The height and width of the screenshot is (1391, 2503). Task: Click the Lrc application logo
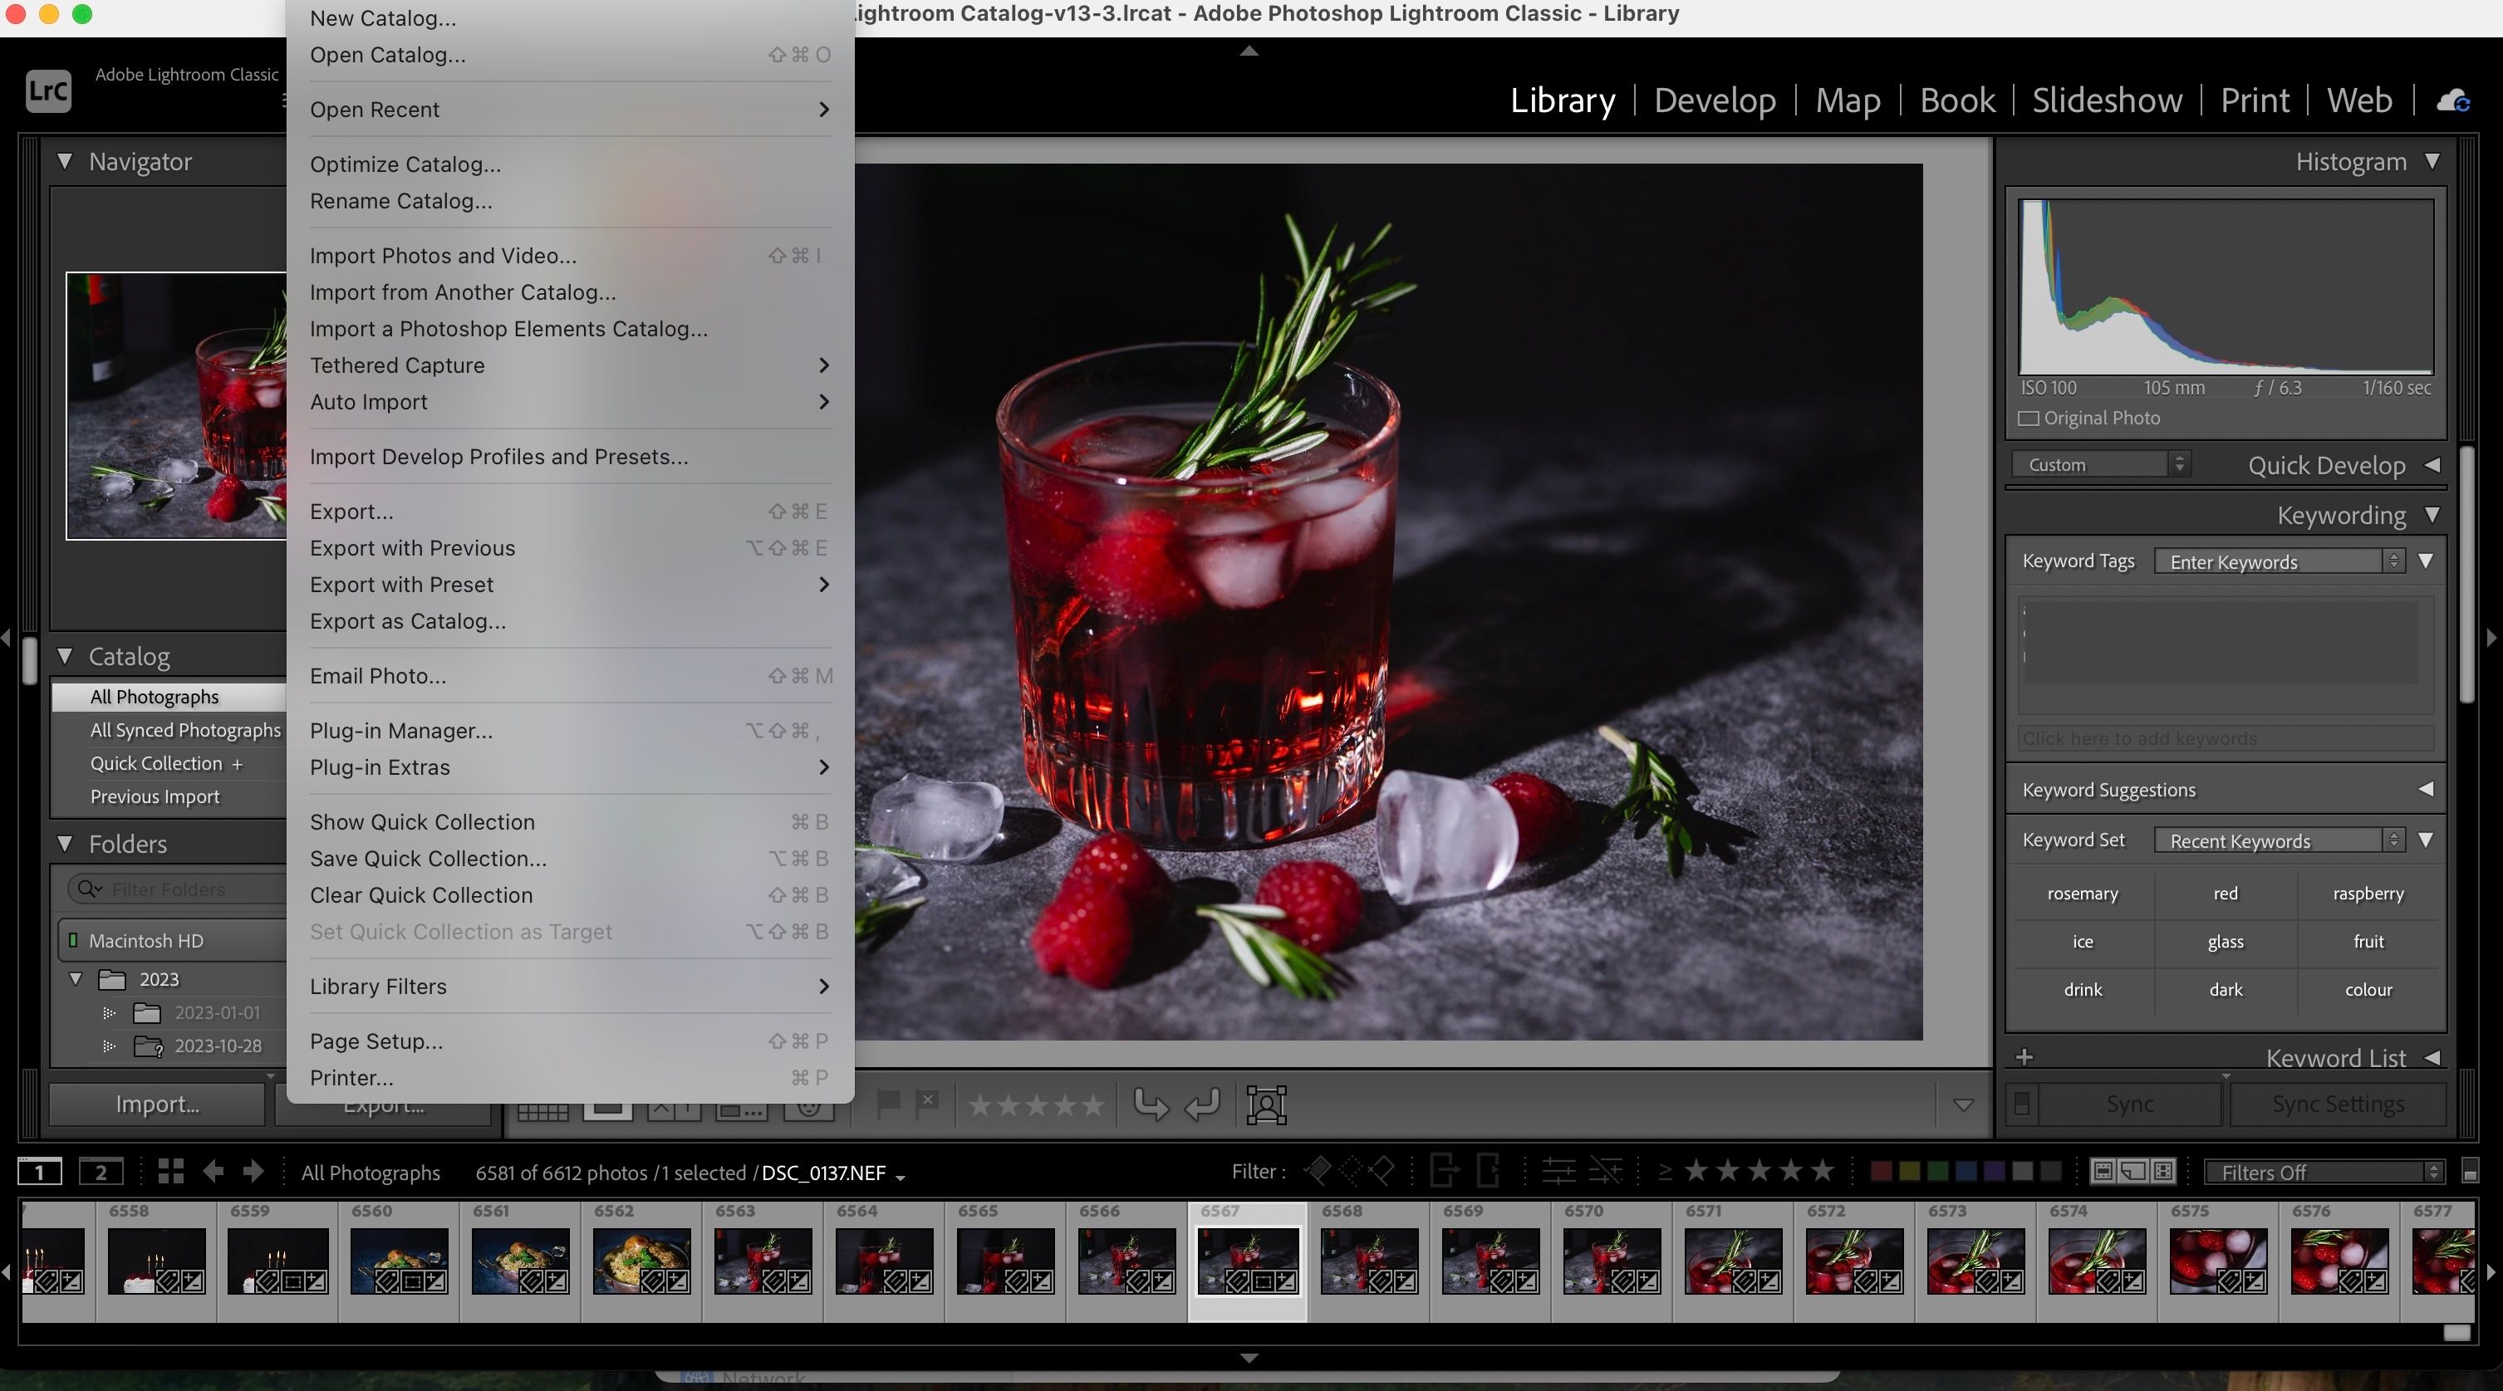pos(47,91)
